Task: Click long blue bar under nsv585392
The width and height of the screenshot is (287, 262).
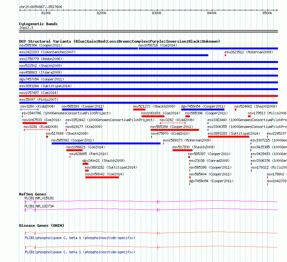Action: 106,143
